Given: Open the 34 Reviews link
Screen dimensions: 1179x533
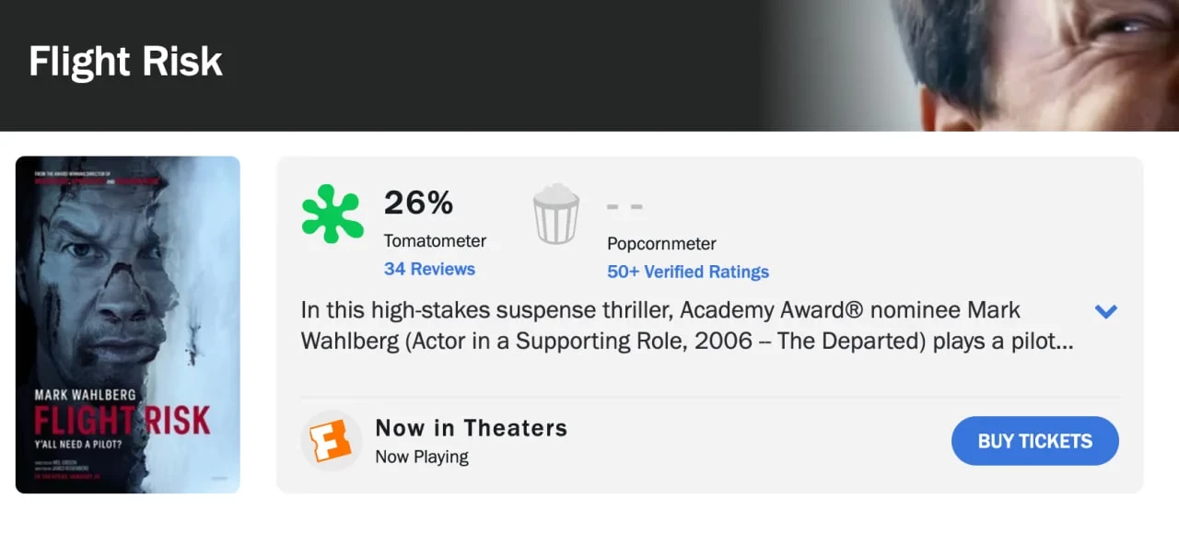Looking at the screenshot, I should (429, 269).
